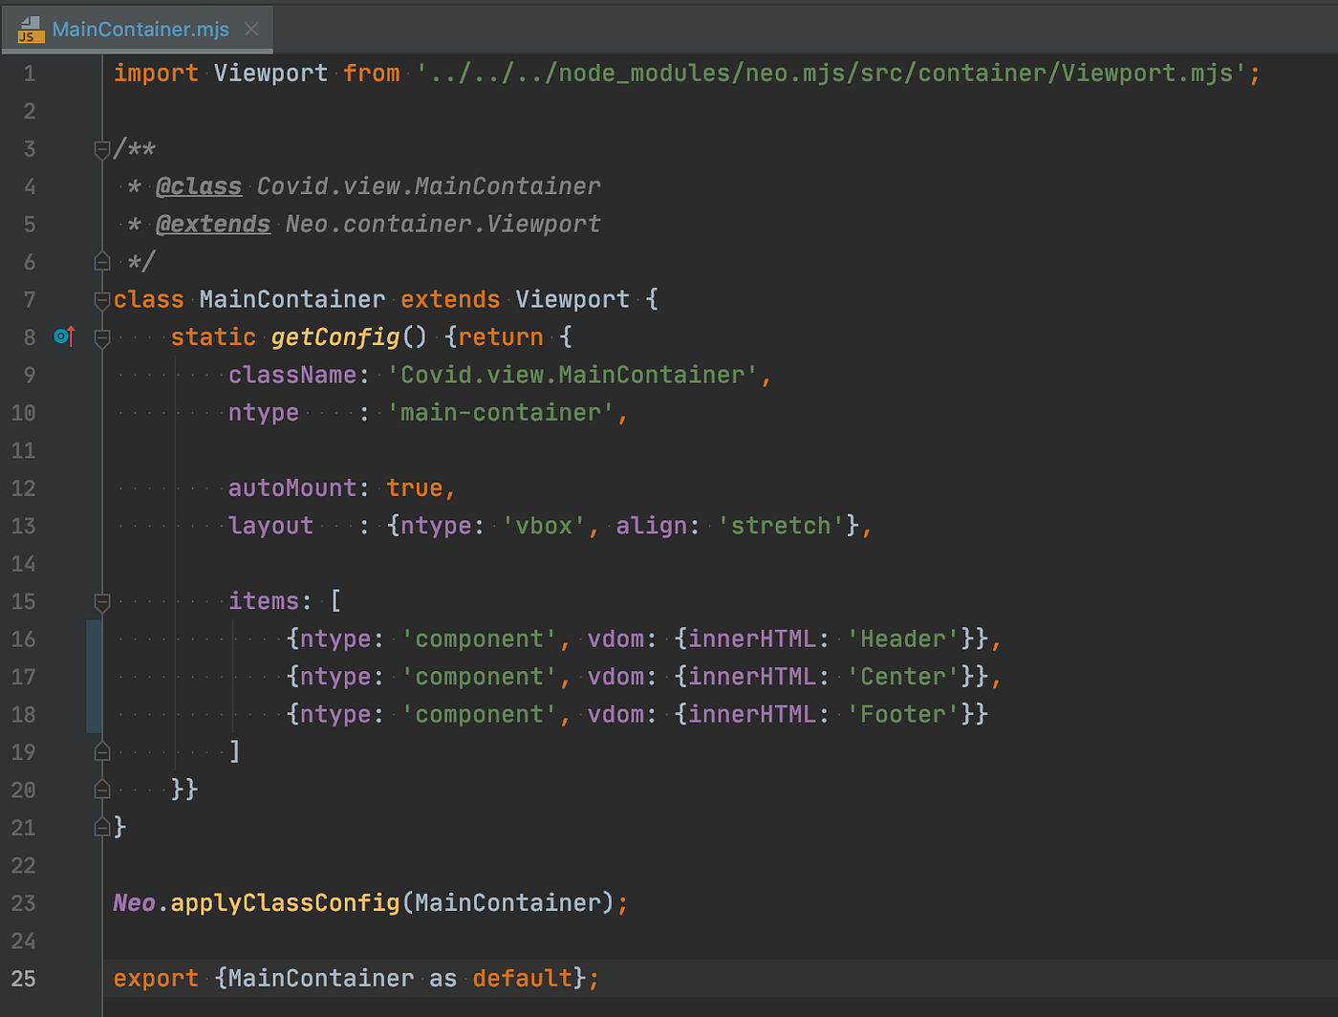Click the JavaScript file type icon on the tab
The height and width of the screenshot is (1017, 1338).
[x=30, y=30]
